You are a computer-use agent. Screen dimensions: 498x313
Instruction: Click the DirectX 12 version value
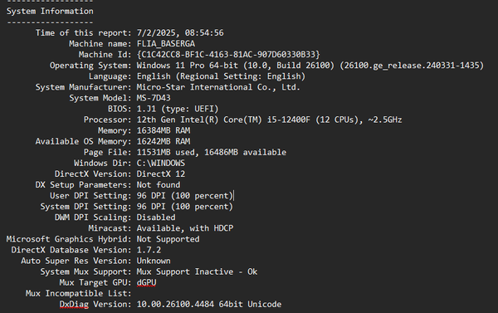[161, 174]
